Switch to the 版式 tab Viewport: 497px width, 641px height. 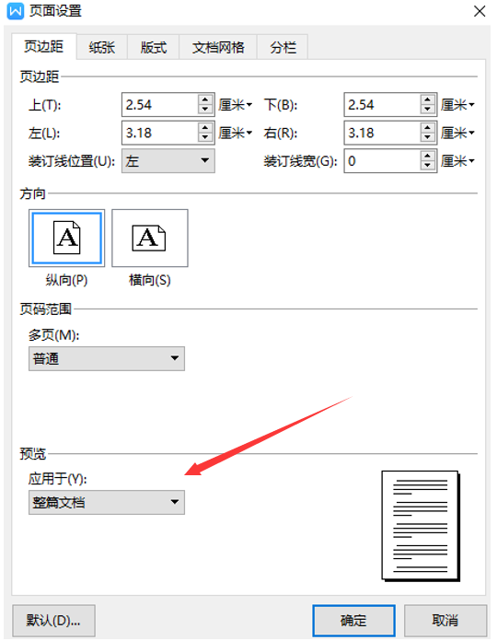(153, 47)
